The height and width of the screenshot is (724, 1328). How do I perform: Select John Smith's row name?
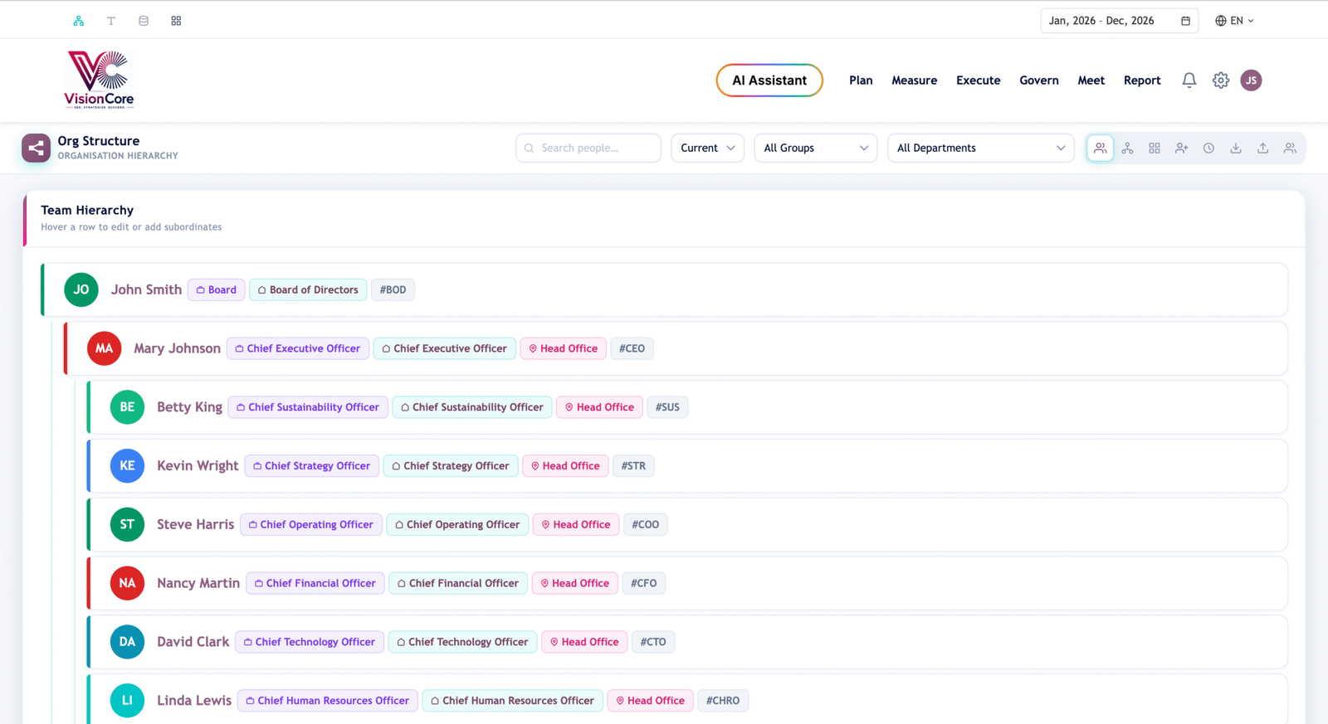[x=146, y=289]
